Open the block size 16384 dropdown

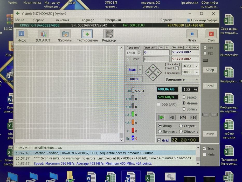pyautogui.click(x=196, y=66)
